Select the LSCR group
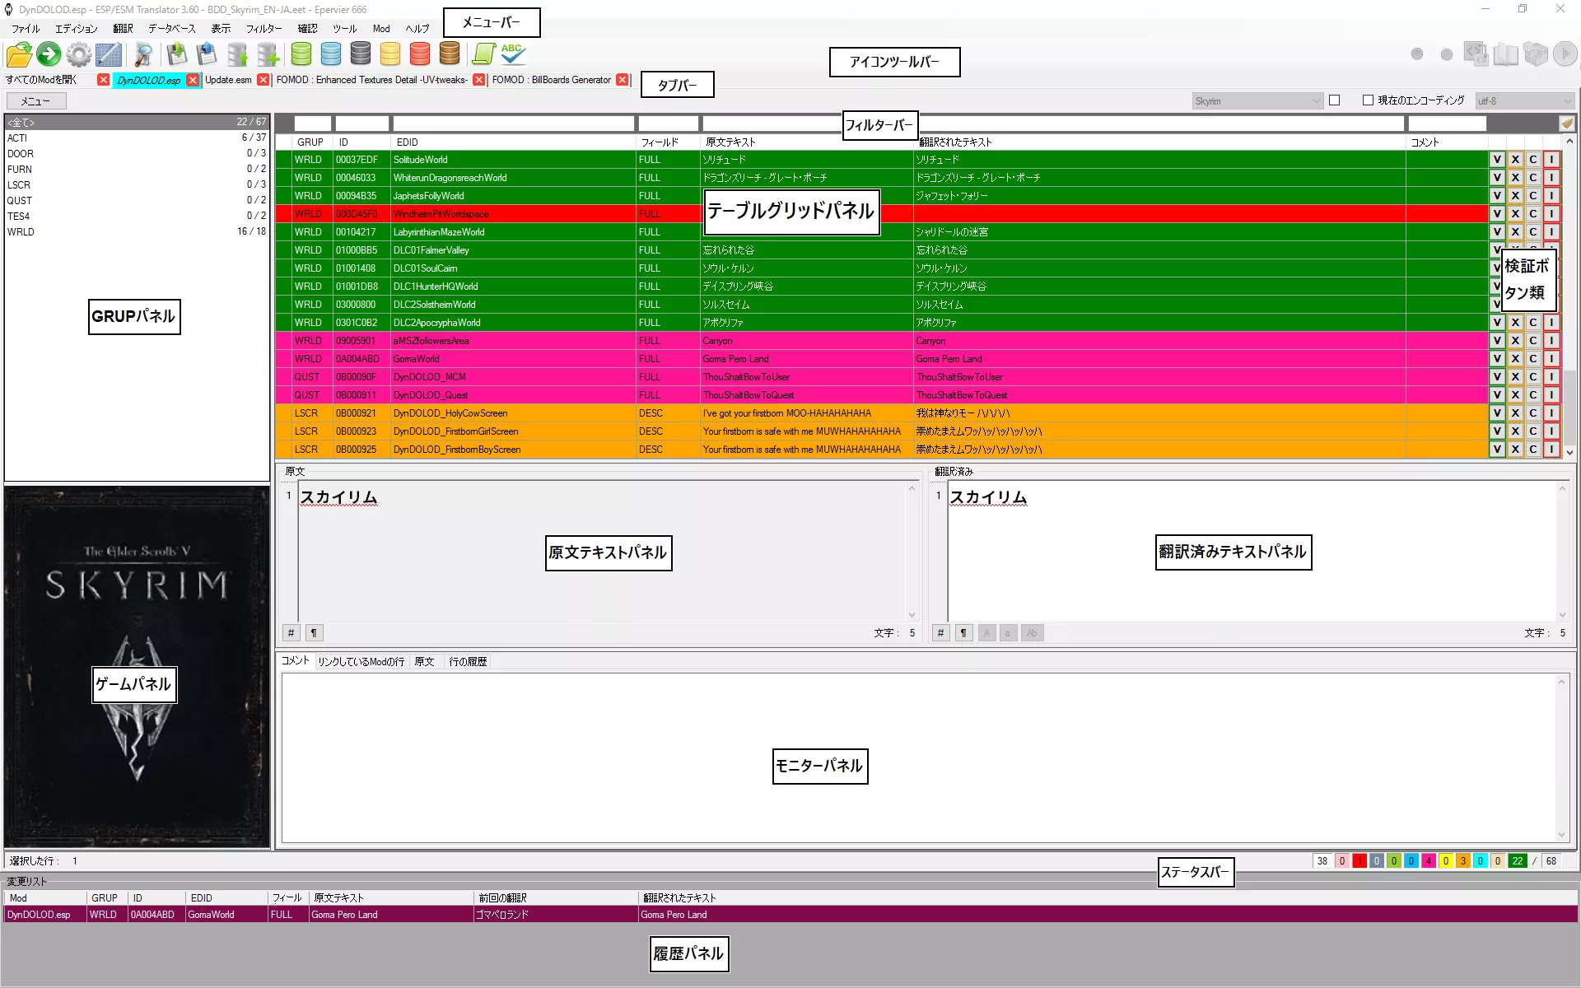 pos(137,185)
